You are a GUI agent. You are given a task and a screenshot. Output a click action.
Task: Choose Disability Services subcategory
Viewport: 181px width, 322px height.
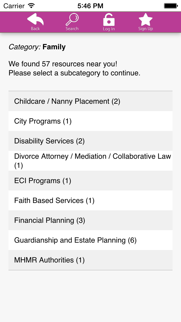(x=90, y=141)
